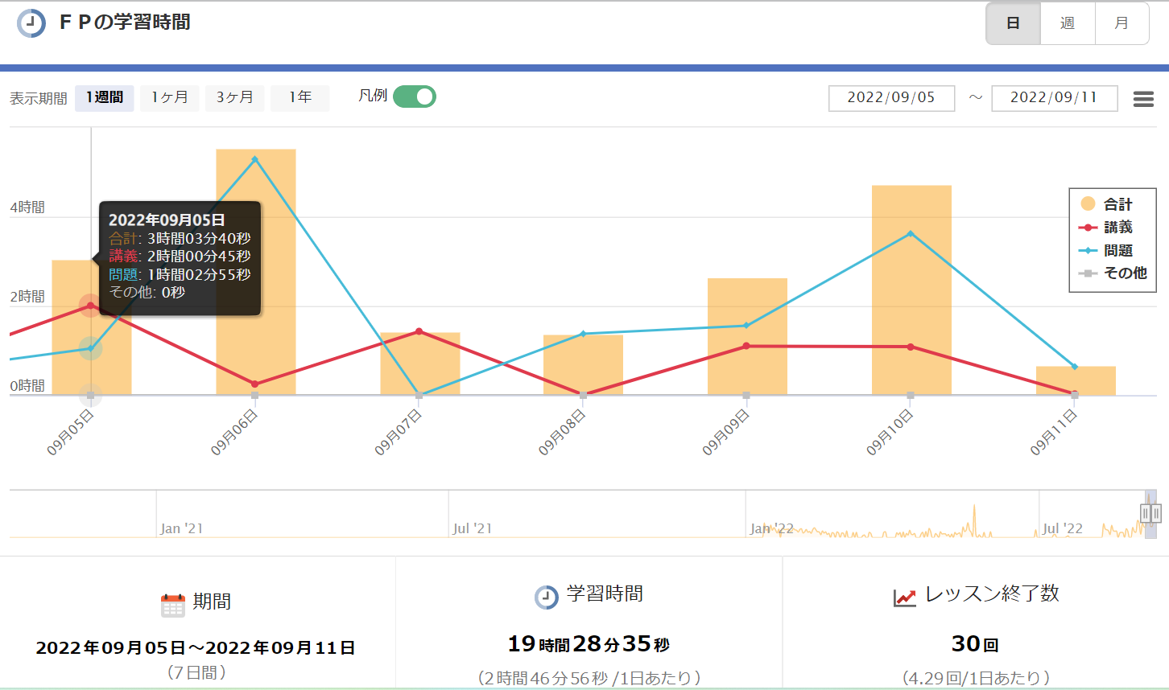Open the start date field 2022/09/05

tap(891, 98)
